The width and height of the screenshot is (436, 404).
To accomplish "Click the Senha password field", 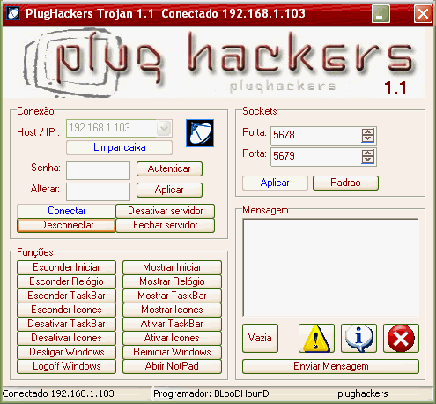I will [x=98, y=170].
